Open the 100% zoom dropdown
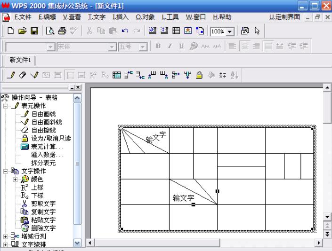The width and height of the screenshot is (332, 251). (x=230, y=32)
